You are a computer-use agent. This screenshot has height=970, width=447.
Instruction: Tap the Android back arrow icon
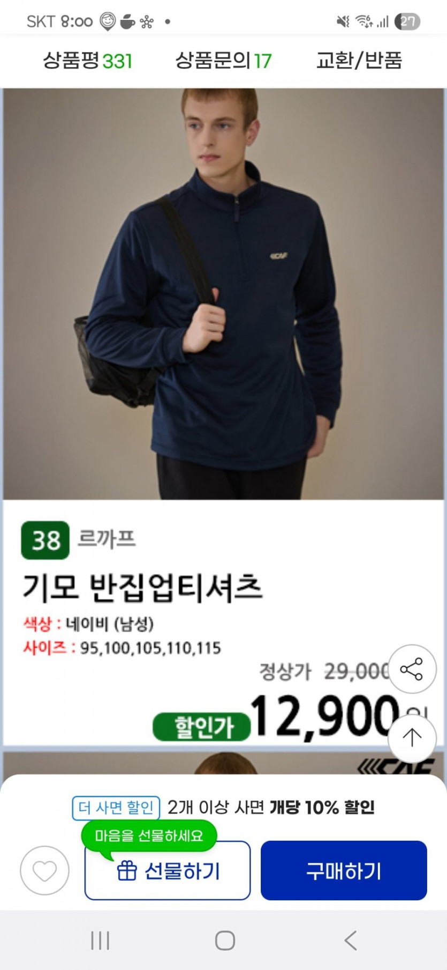[351, 940]
